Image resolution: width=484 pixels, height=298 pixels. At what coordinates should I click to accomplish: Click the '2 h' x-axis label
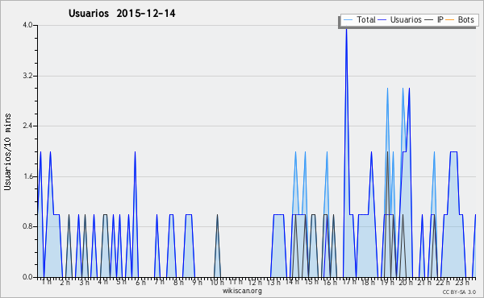coord(65,283)
